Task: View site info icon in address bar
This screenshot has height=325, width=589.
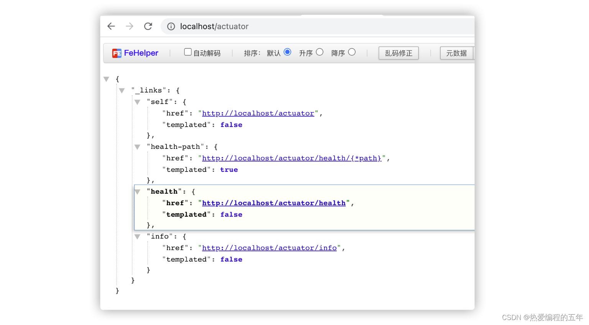Action: point(171,26)
